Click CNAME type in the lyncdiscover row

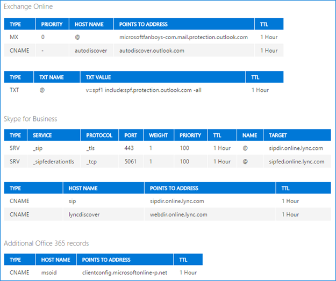tap(19, 214)
